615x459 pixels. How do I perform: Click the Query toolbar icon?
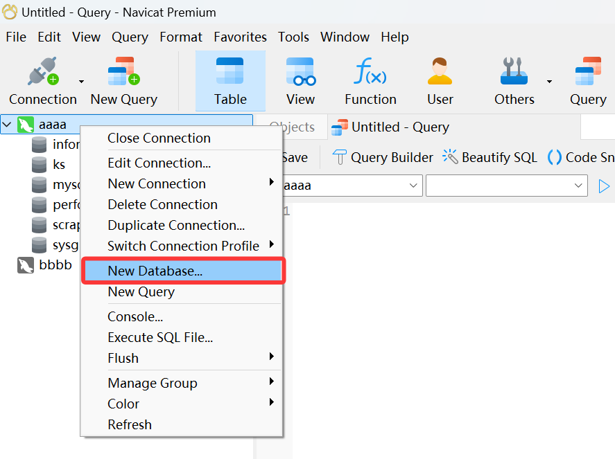(x=588, y=71)
